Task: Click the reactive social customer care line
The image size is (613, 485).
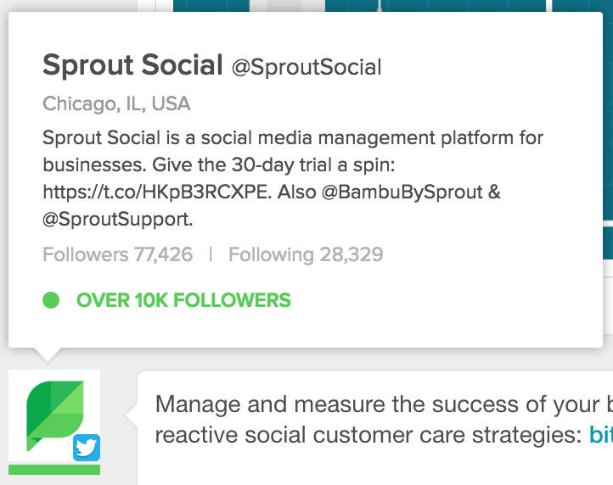Action: (368, 435)
